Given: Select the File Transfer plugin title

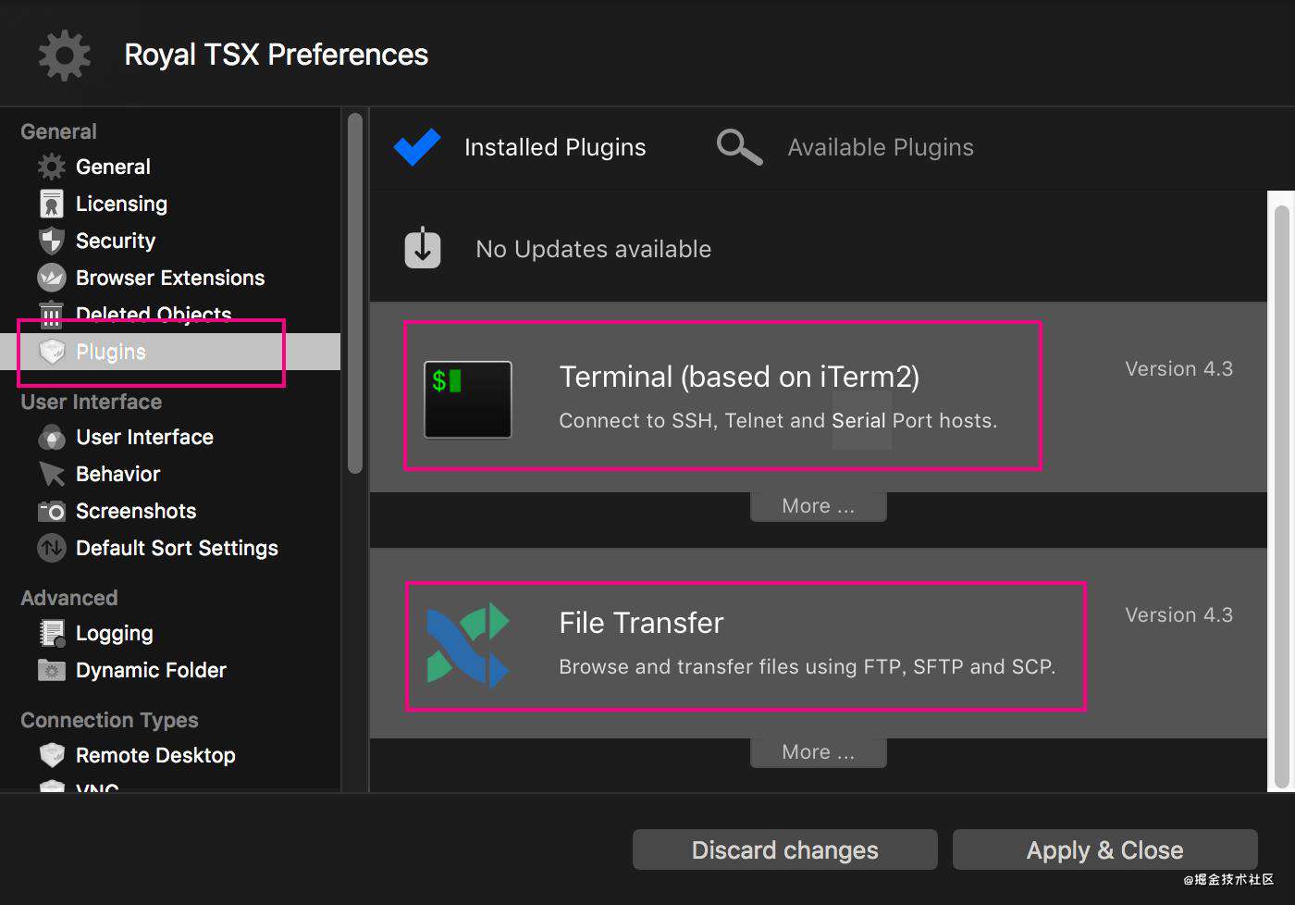Looking at the screenshot, I should (641, 623).
